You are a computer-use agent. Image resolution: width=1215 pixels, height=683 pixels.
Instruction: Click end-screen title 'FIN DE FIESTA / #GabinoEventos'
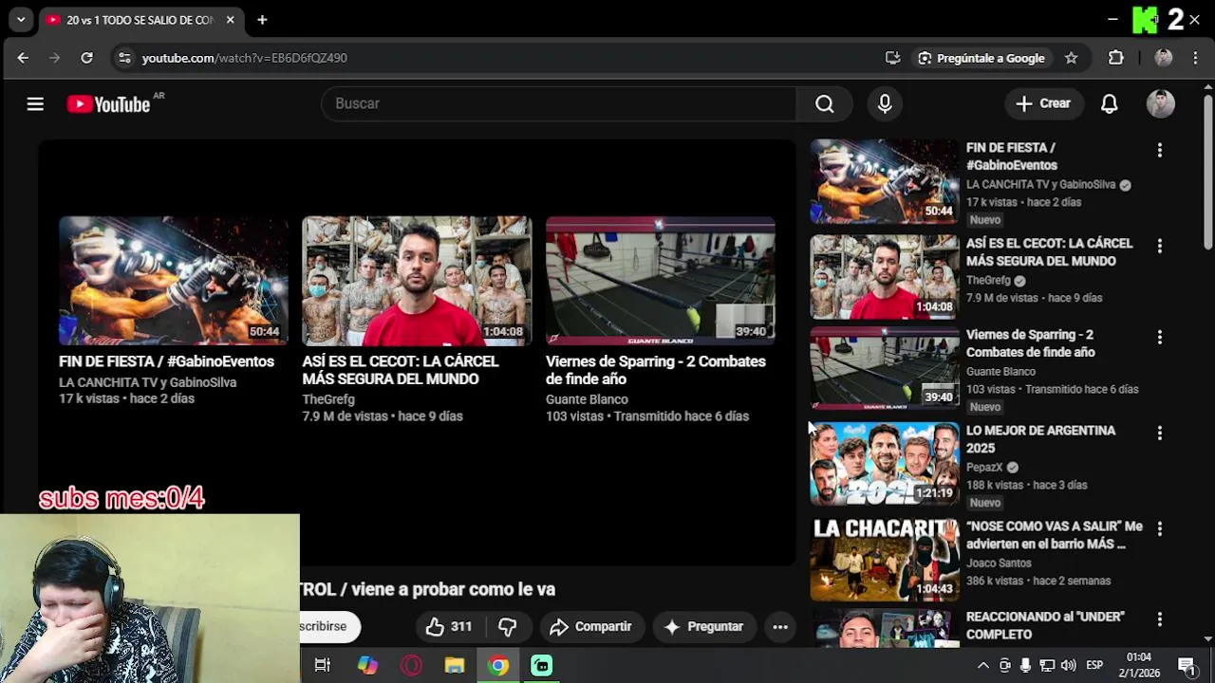[x=166, y=361]
